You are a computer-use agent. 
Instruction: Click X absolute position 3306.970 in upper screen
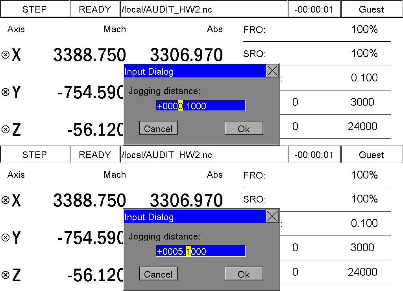186,55
